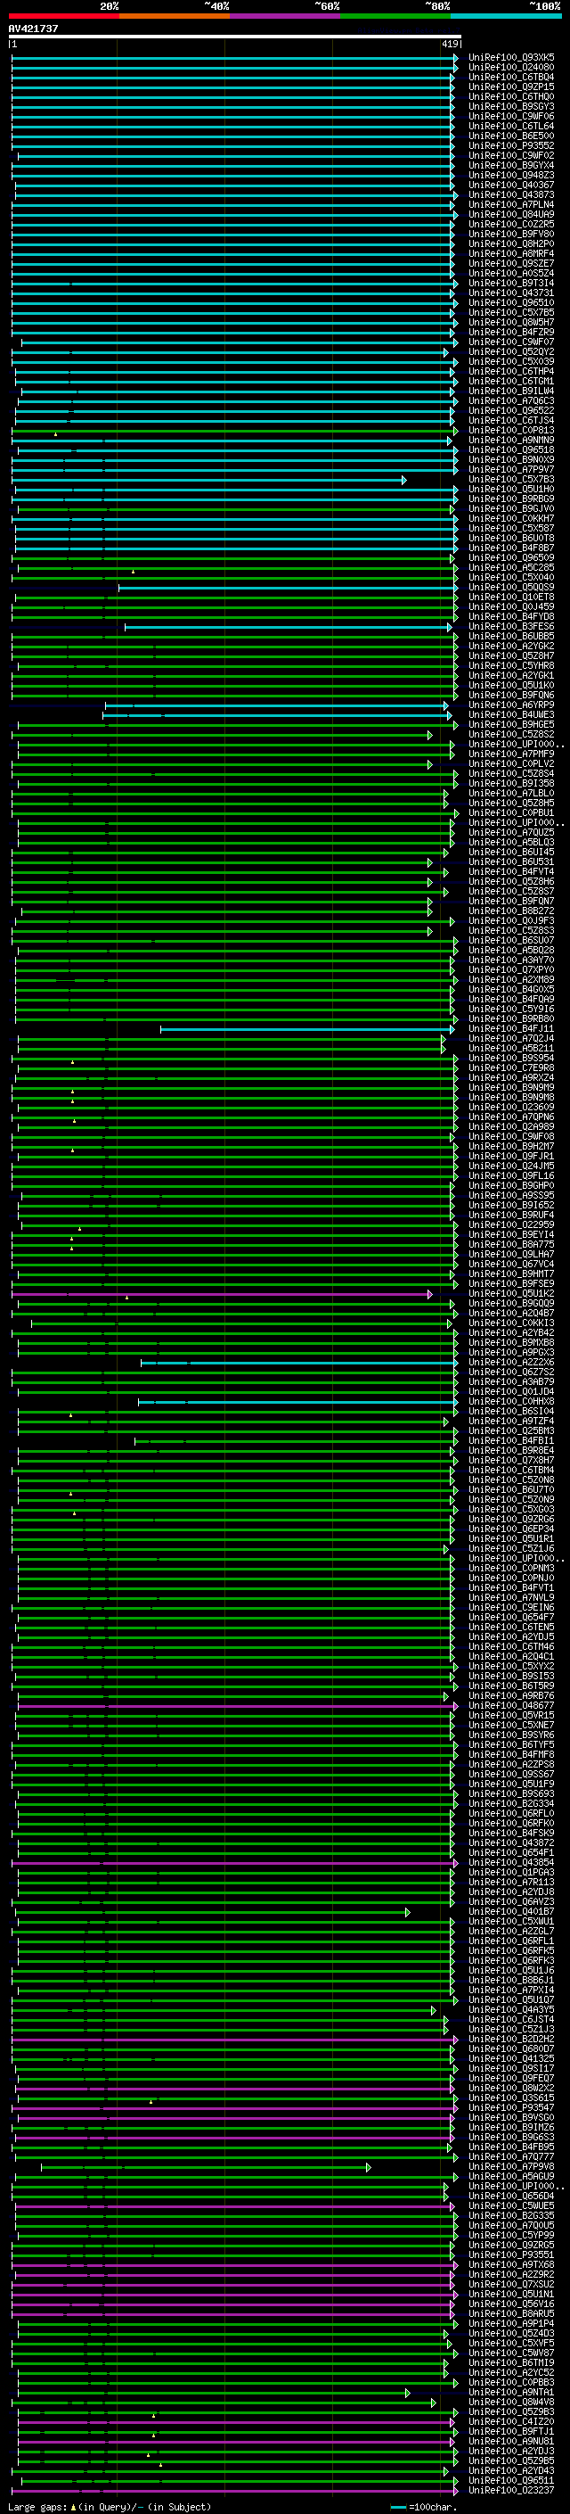Viewport: 570px width, 2514px height.
Task: Click UniRef100_C6THP4 label
Action: pyautogui.click(x=511, y=372)
